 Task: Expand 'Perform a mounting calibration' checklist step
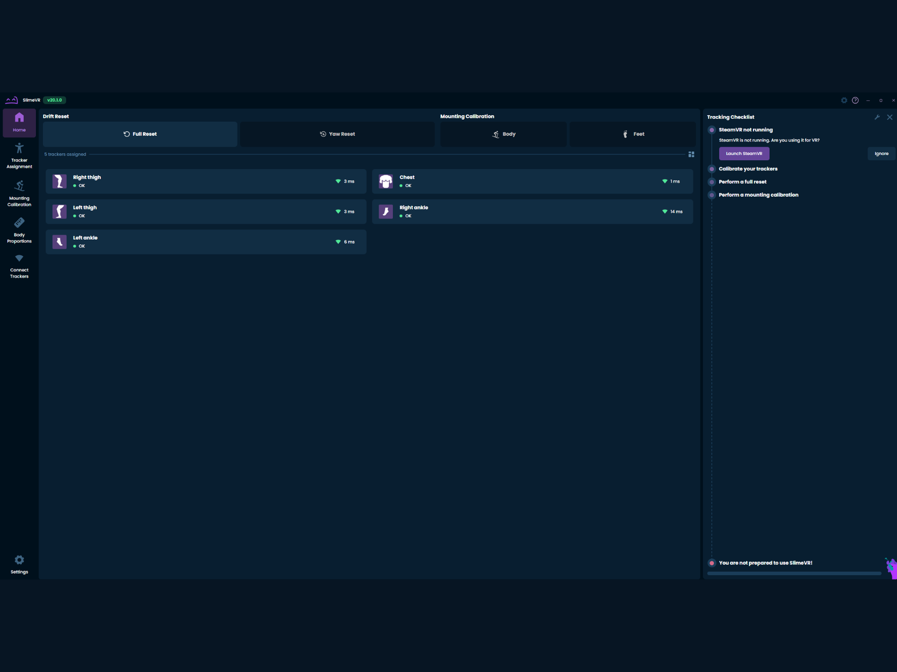759,195
